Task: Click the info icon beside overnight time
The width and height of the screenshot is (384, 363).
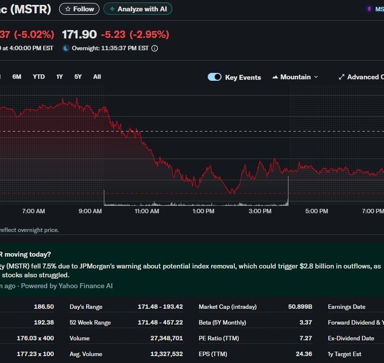Action: pyautogui.click(x=155, y=48)
